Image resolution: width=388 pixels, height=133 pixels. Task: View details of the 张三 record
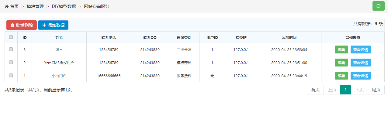[x=360, y=49]
